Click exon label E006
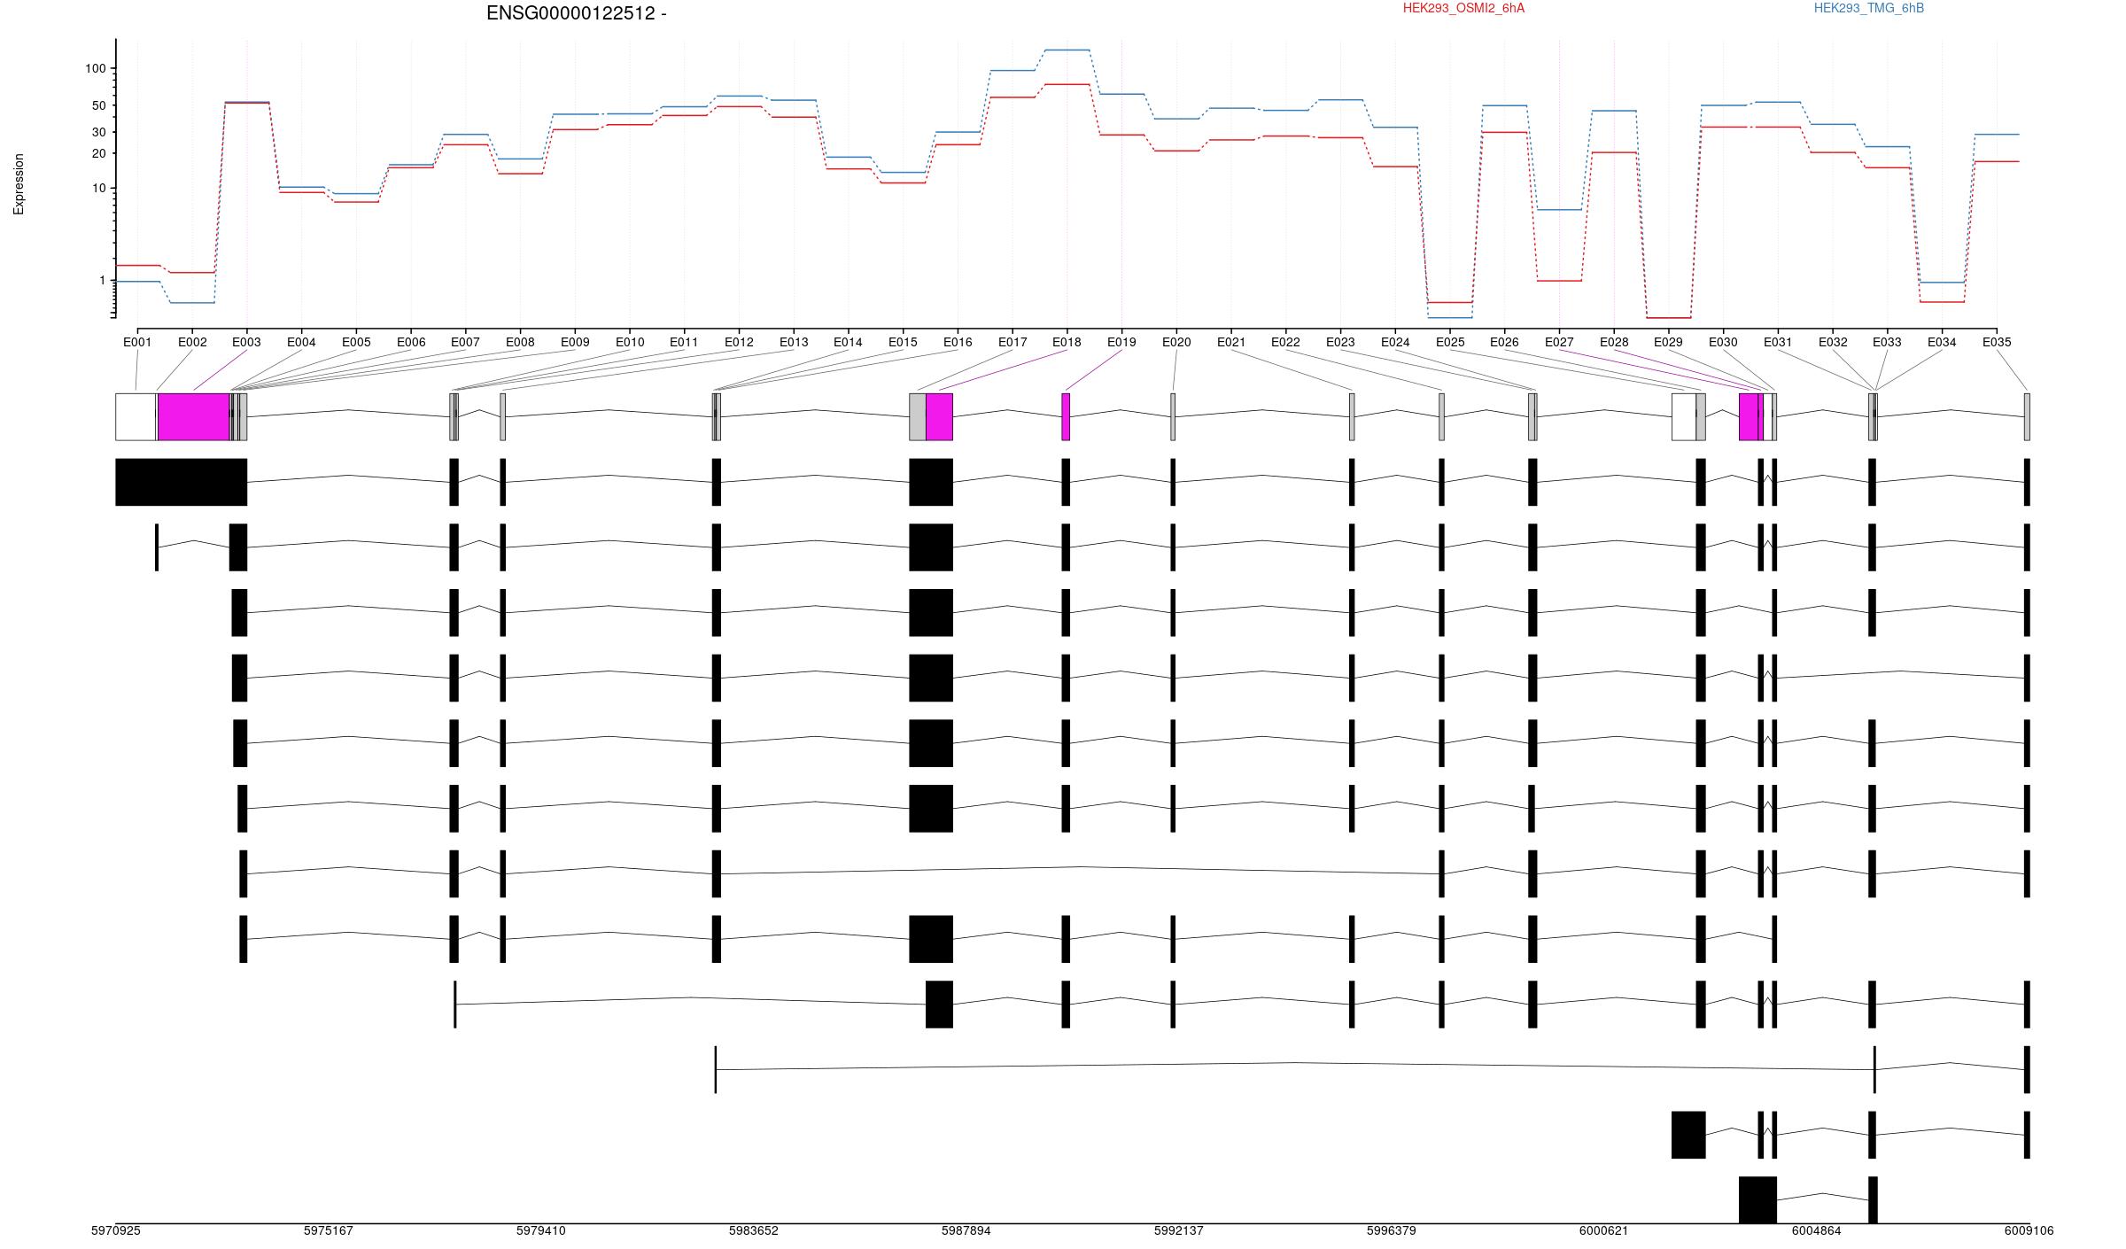Image resolution: width=2126 pixels, height=1249 pixels. (x=411, y=342)
